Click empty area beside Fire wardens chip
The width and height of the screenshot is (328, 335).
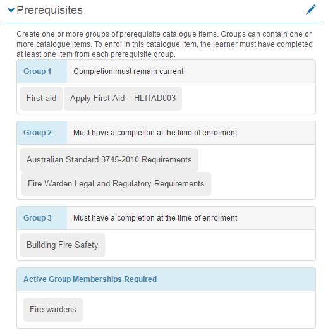(x=198, y=310)
